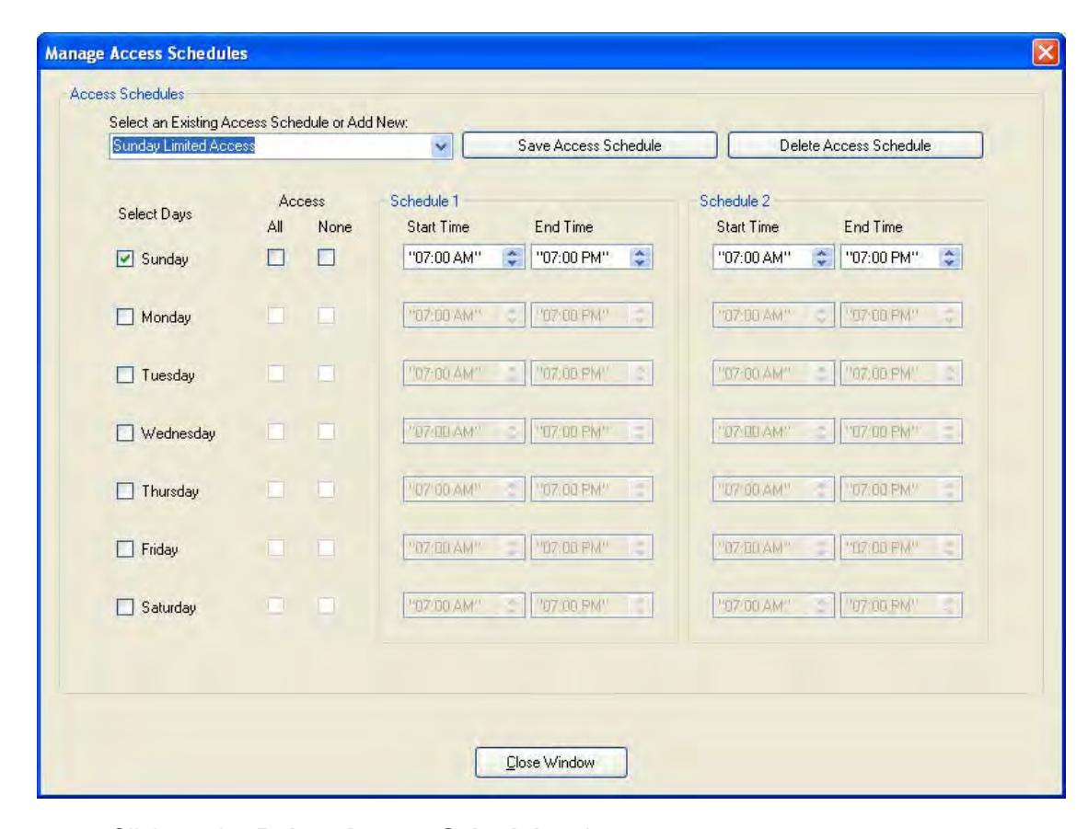Open the existing access schedule dropdown arrow
Screen dimensions: 1088x829
click(x=441, y=146)
